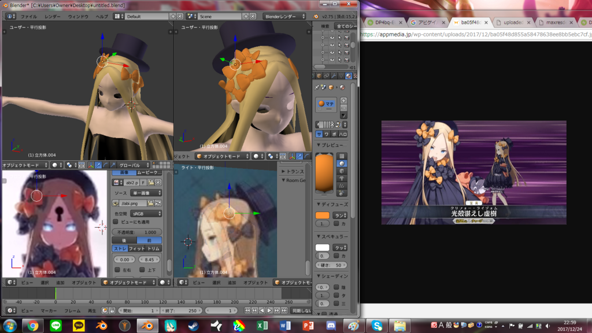Toggle the pin icon in properties context
592x333 pixels.
coord(317,87)
